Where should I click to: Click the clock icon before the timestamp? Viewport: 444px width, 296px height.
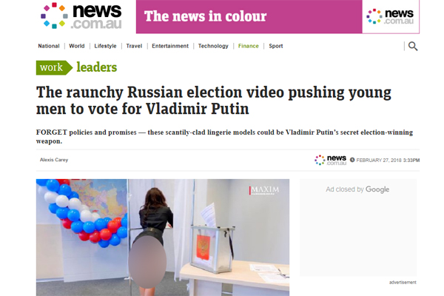(x=352, y=160)
